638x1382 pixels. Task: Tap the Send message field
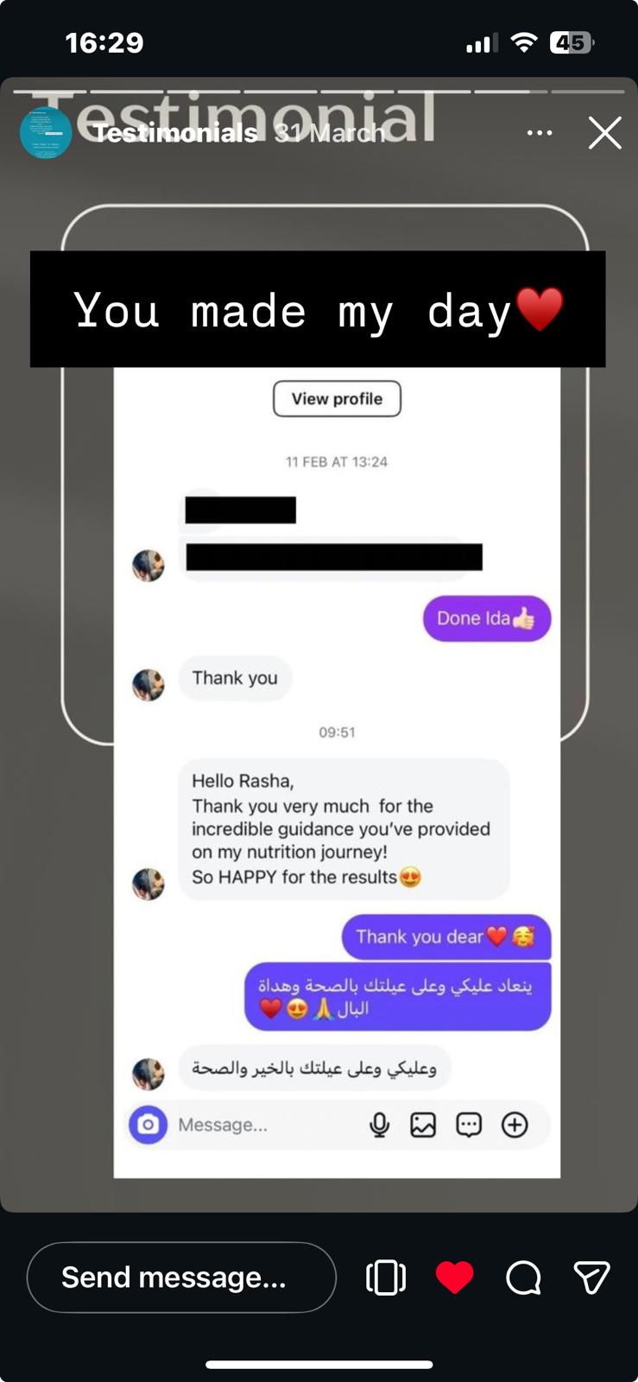tap(181, 1277)
